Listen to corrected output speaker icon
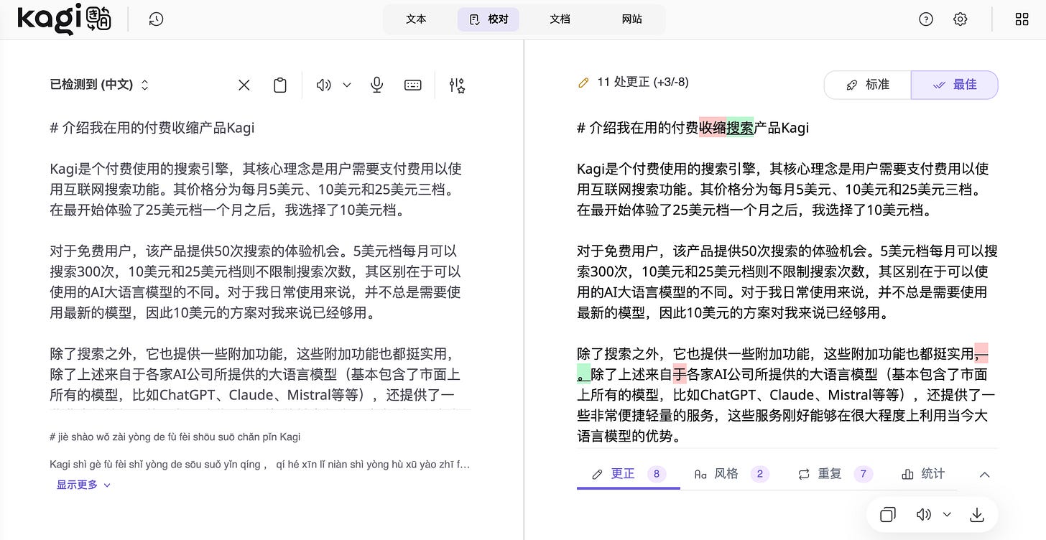 [x=924, y=514]
